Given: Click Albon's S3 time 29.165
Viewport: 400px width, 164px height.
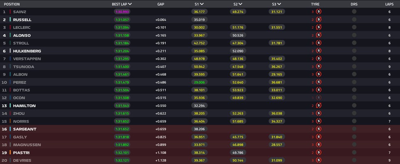Looking at the screenshot, I should point(277,74).
